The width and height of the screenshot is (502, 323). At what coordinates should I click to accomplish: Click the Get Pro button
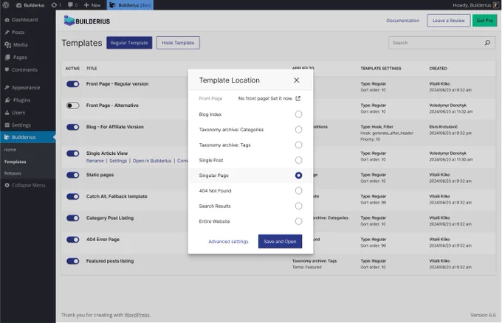(x=484, y=21)
